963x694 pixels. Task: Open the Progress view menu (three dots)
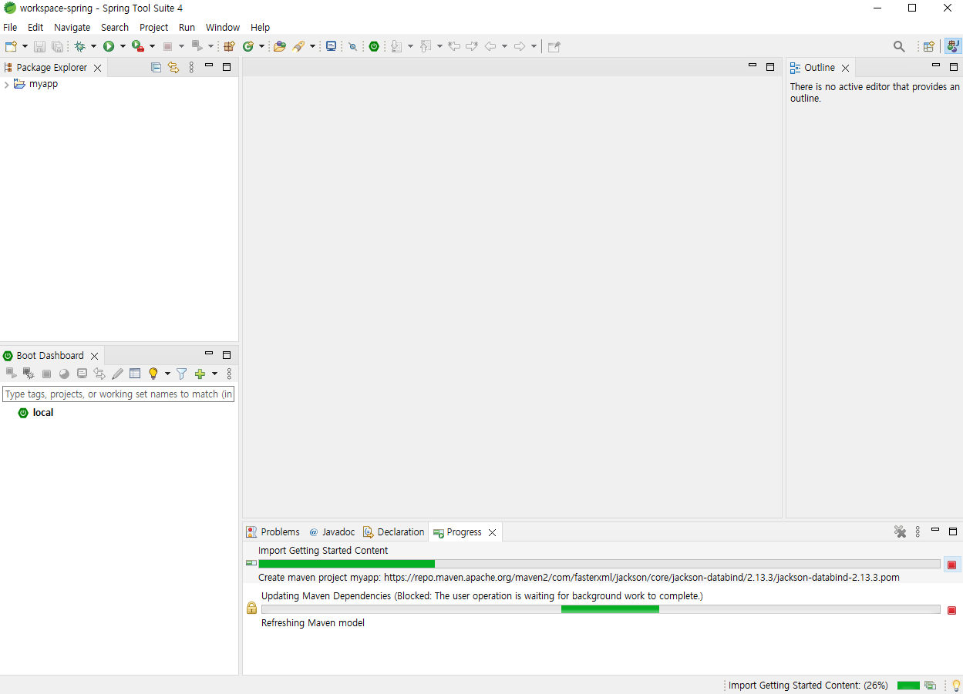[x=918, y=531]
